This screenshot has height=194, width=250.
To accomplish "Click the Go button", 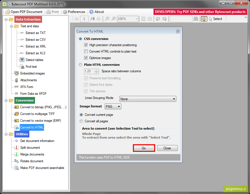I will coord(144,148).
